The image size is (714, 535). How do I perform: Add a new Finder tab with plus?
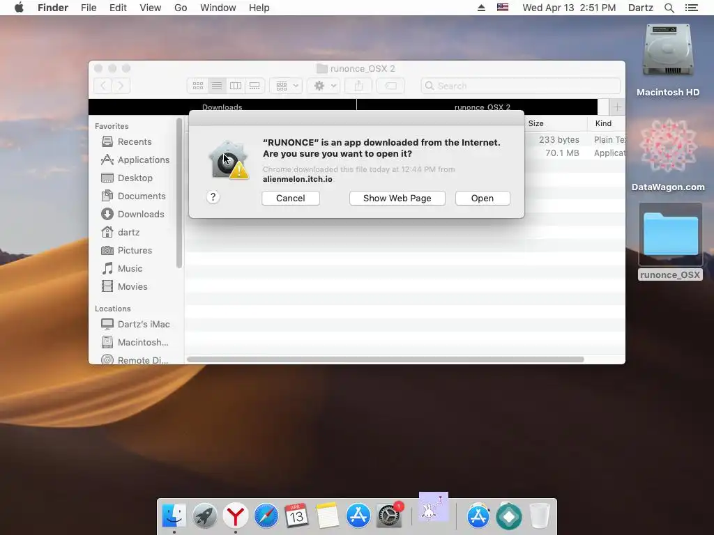617,107
